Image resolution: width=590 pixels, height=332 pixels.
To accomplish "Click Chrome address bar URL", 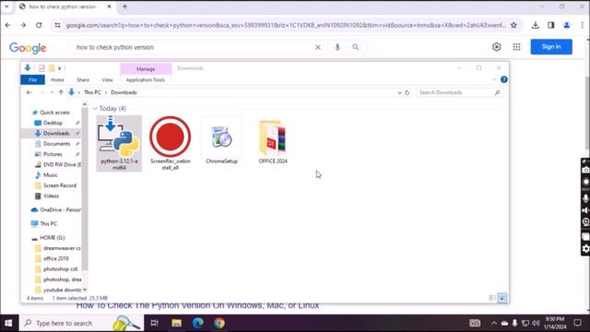I will [286, 25].
